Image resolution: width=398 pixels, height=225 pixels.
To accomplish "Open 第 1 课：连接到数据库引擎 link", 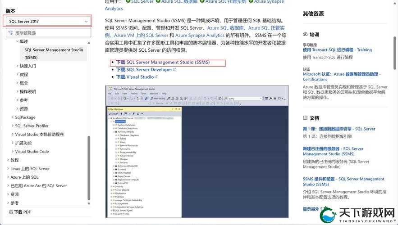I will point(339,129).
